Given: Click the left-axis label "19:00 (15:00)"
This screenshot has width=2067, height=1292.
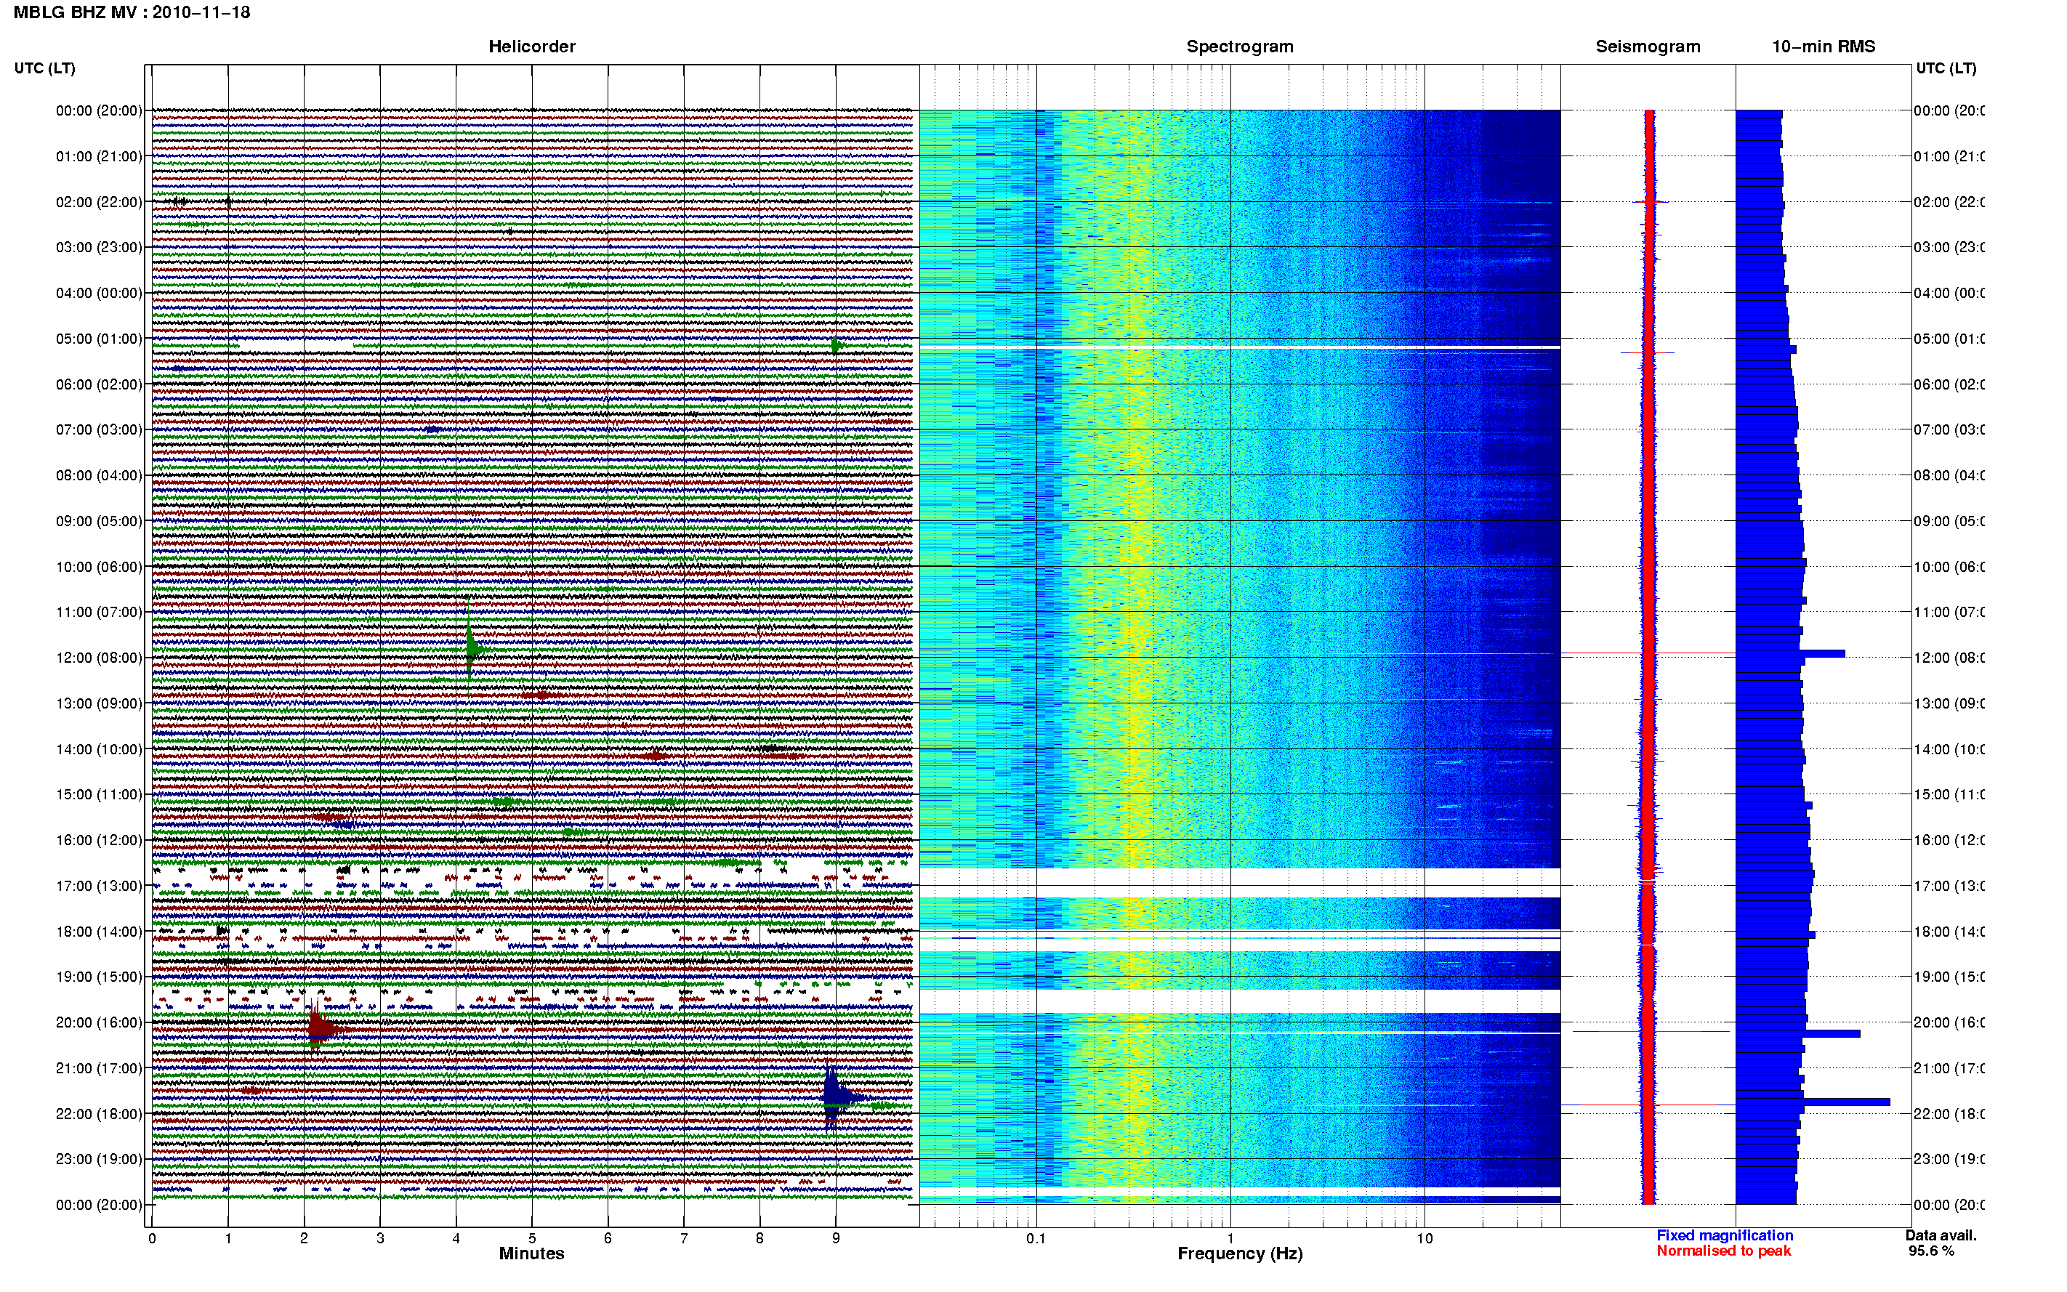Looking at the screenshot, I should point(99,977).
